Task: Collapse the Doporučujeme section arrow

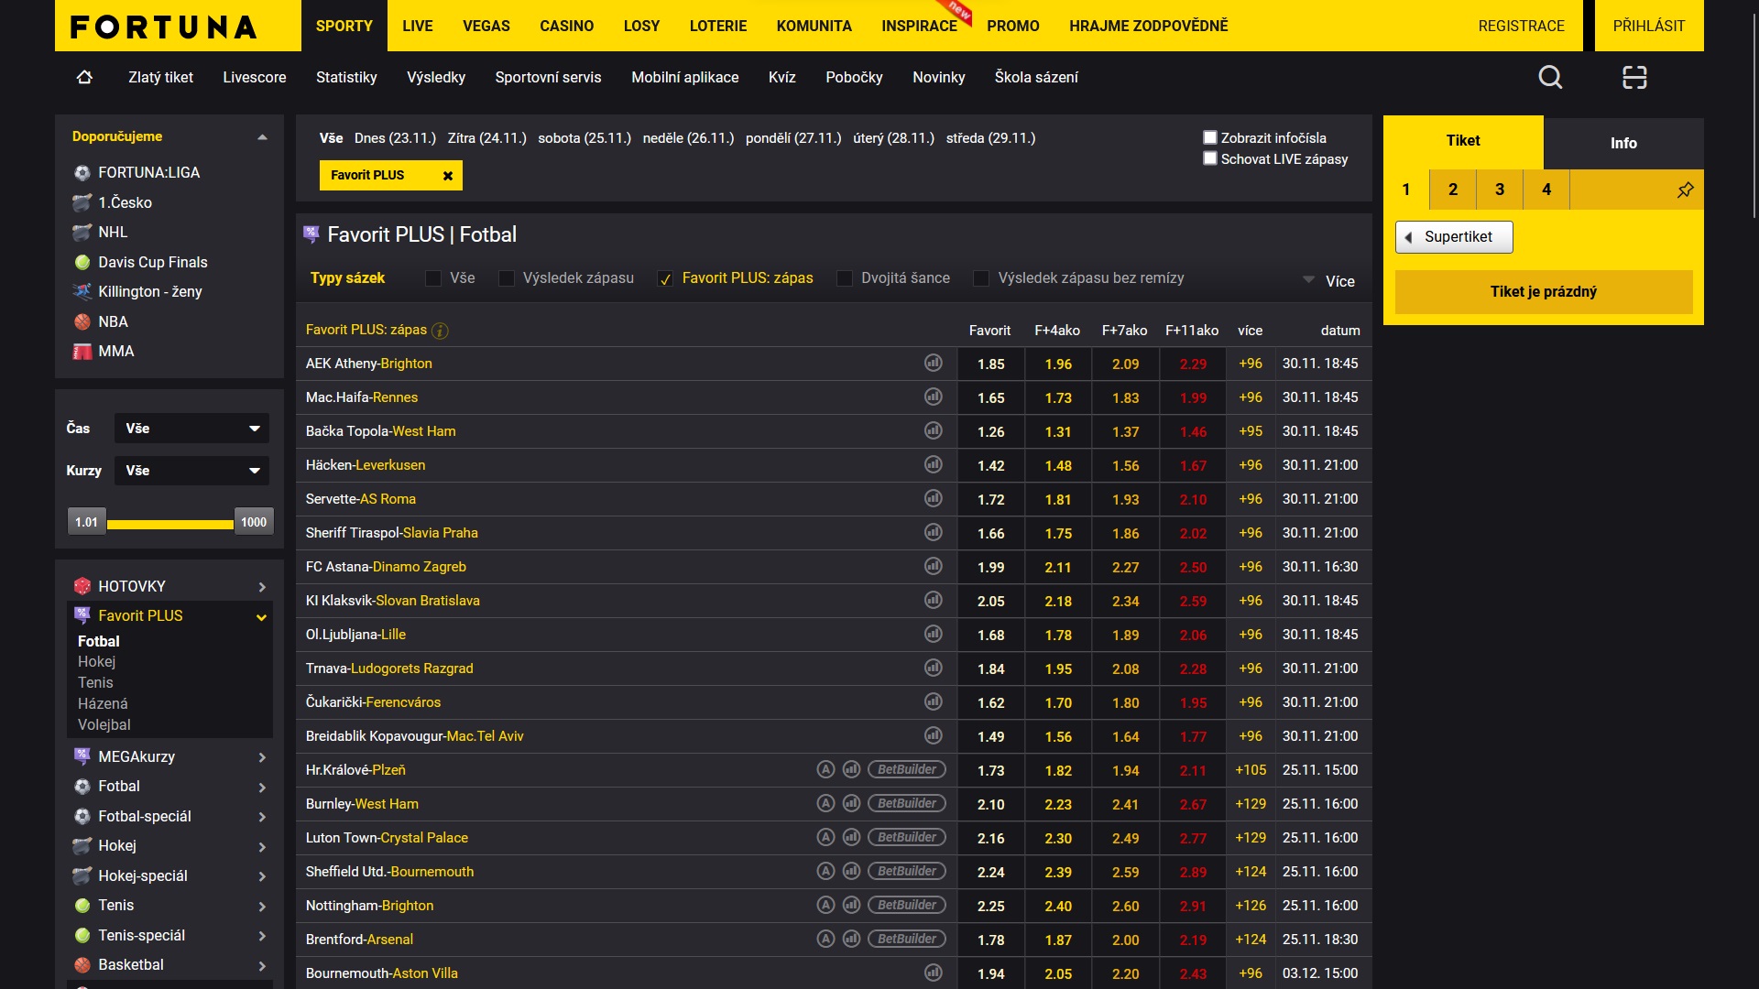Action: [262, 137]
